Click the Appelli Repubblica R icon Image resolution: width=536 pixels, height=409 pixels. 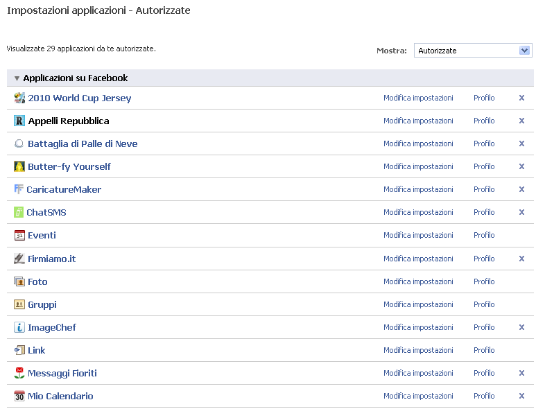(x=19, y=121)
